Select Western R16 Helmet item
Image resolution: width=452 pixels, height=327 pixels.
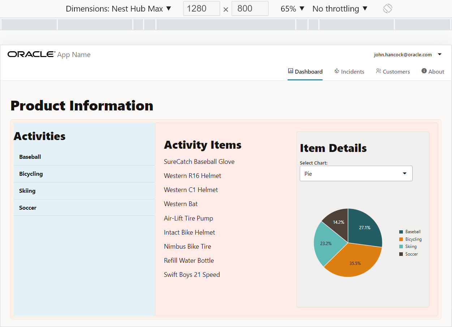(x=193, y=176)
